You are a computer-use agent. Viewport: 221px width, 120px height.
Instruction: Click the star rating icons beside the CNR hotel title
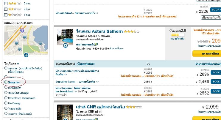[x=134, y=107]
